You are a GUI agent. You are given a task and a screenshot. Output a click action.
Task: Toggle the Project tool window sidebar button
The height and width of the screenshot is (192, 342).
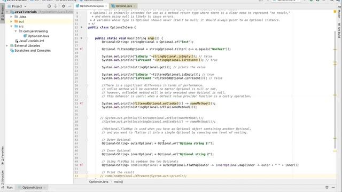pyautogui.click(x=2, y=13)
